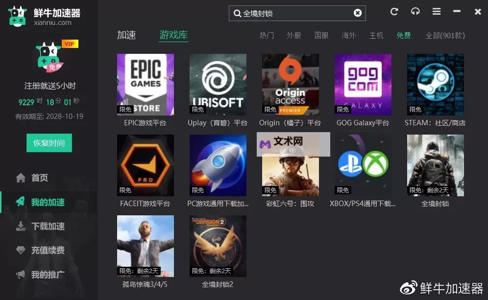Click the EPIC游戏平台 label
The image size is (488, 300).
click(145, 123)
